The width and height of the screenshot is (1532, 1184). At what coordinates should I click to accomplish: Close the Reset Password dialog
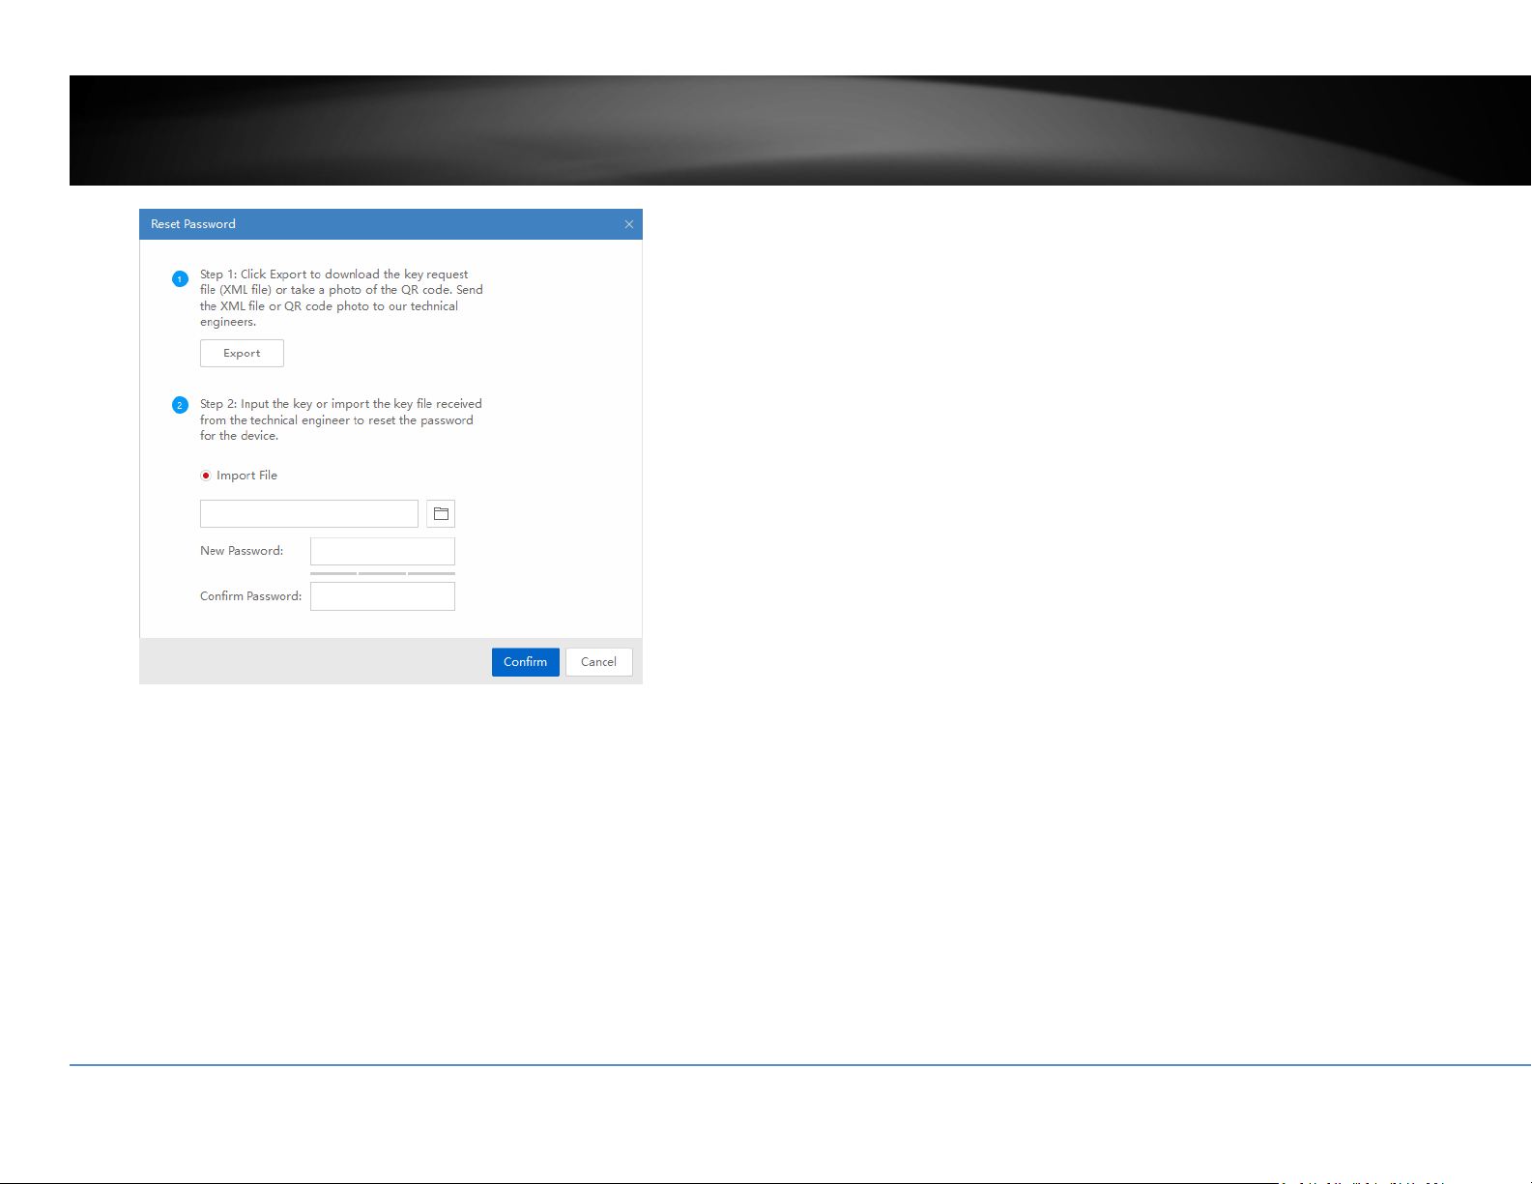(629, 224)
